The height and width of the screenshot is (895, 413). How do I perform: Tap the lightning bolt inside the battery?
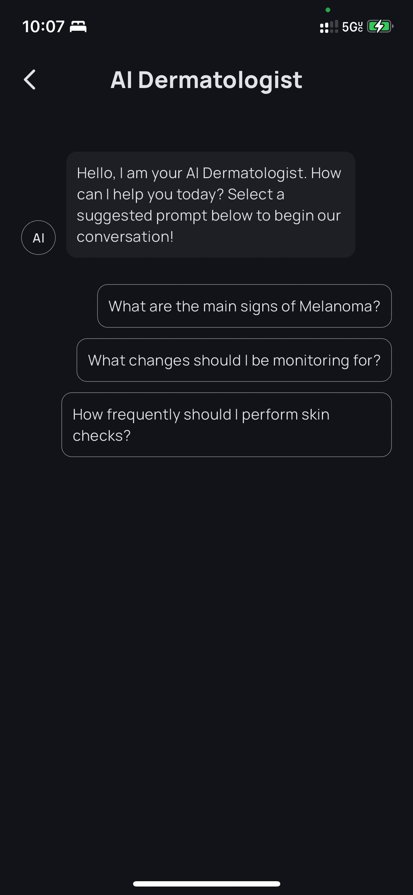tap(379, 27)
